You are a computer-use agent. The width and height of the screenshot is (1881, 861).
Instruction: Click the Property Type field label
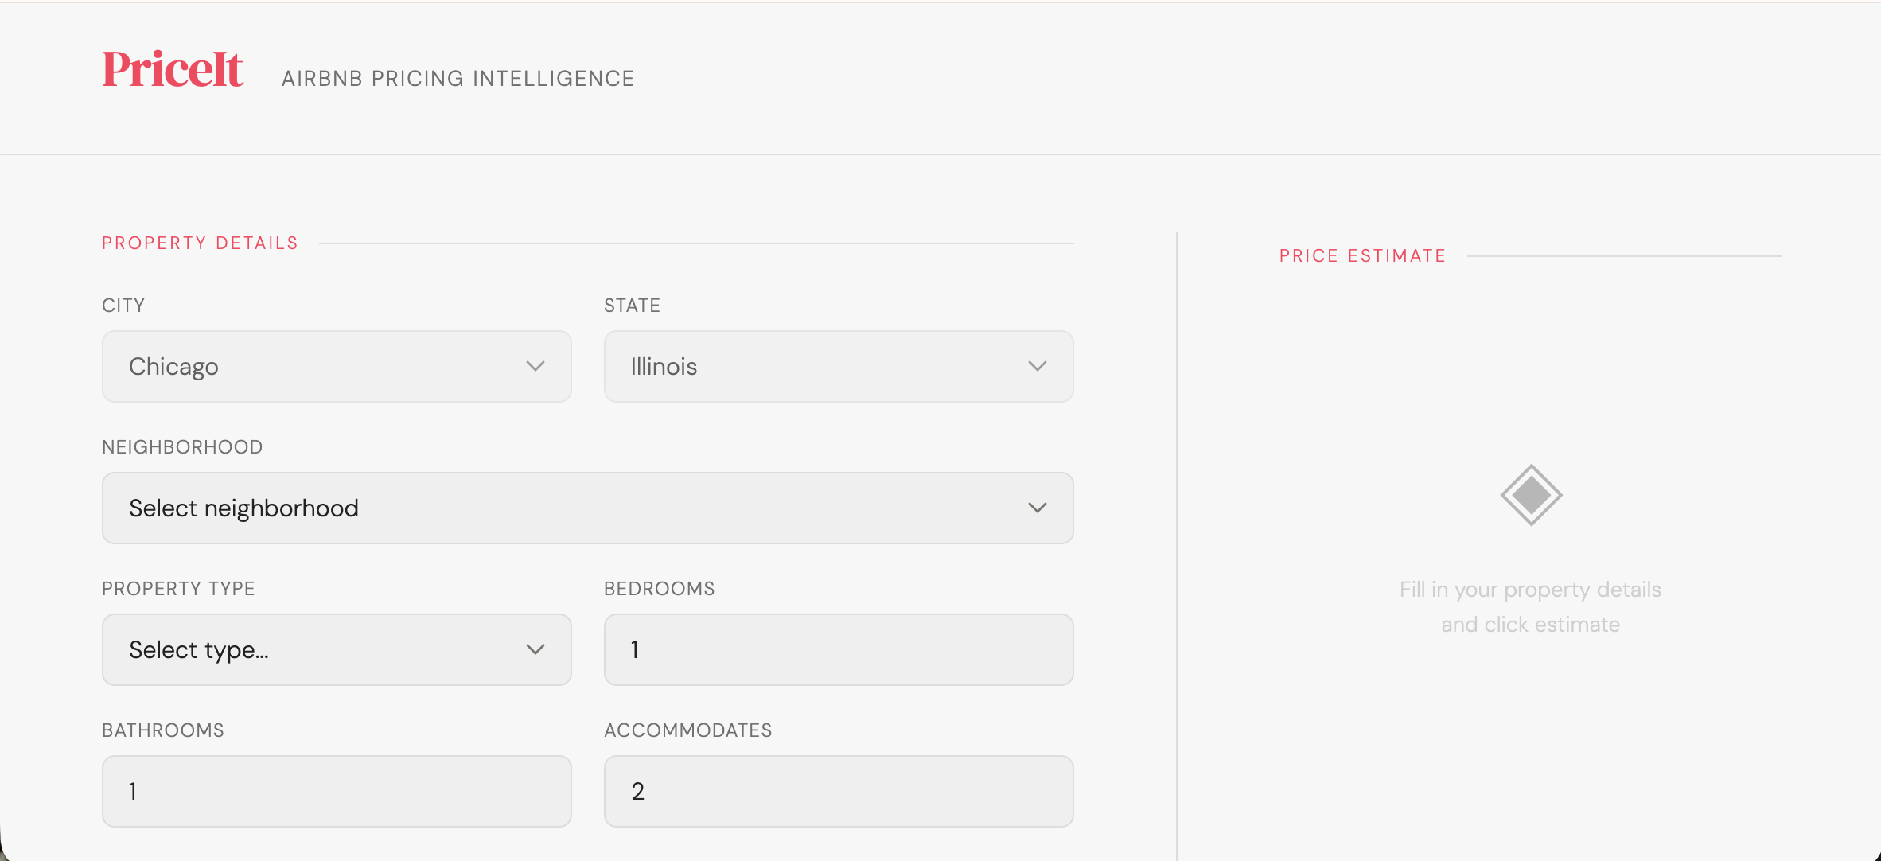[x=178, y=589]
